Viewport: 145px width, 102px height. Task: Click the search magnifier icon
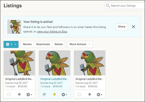[108, 6]
